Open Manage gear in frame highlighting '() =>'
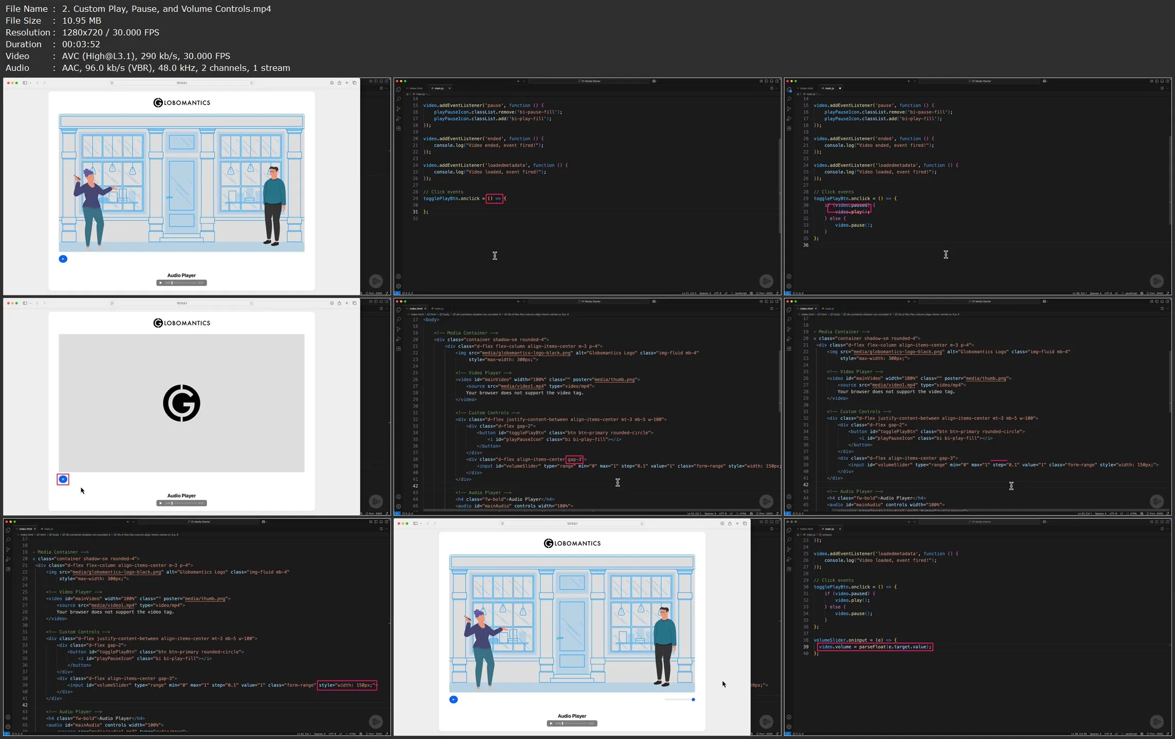 (399, 286)
